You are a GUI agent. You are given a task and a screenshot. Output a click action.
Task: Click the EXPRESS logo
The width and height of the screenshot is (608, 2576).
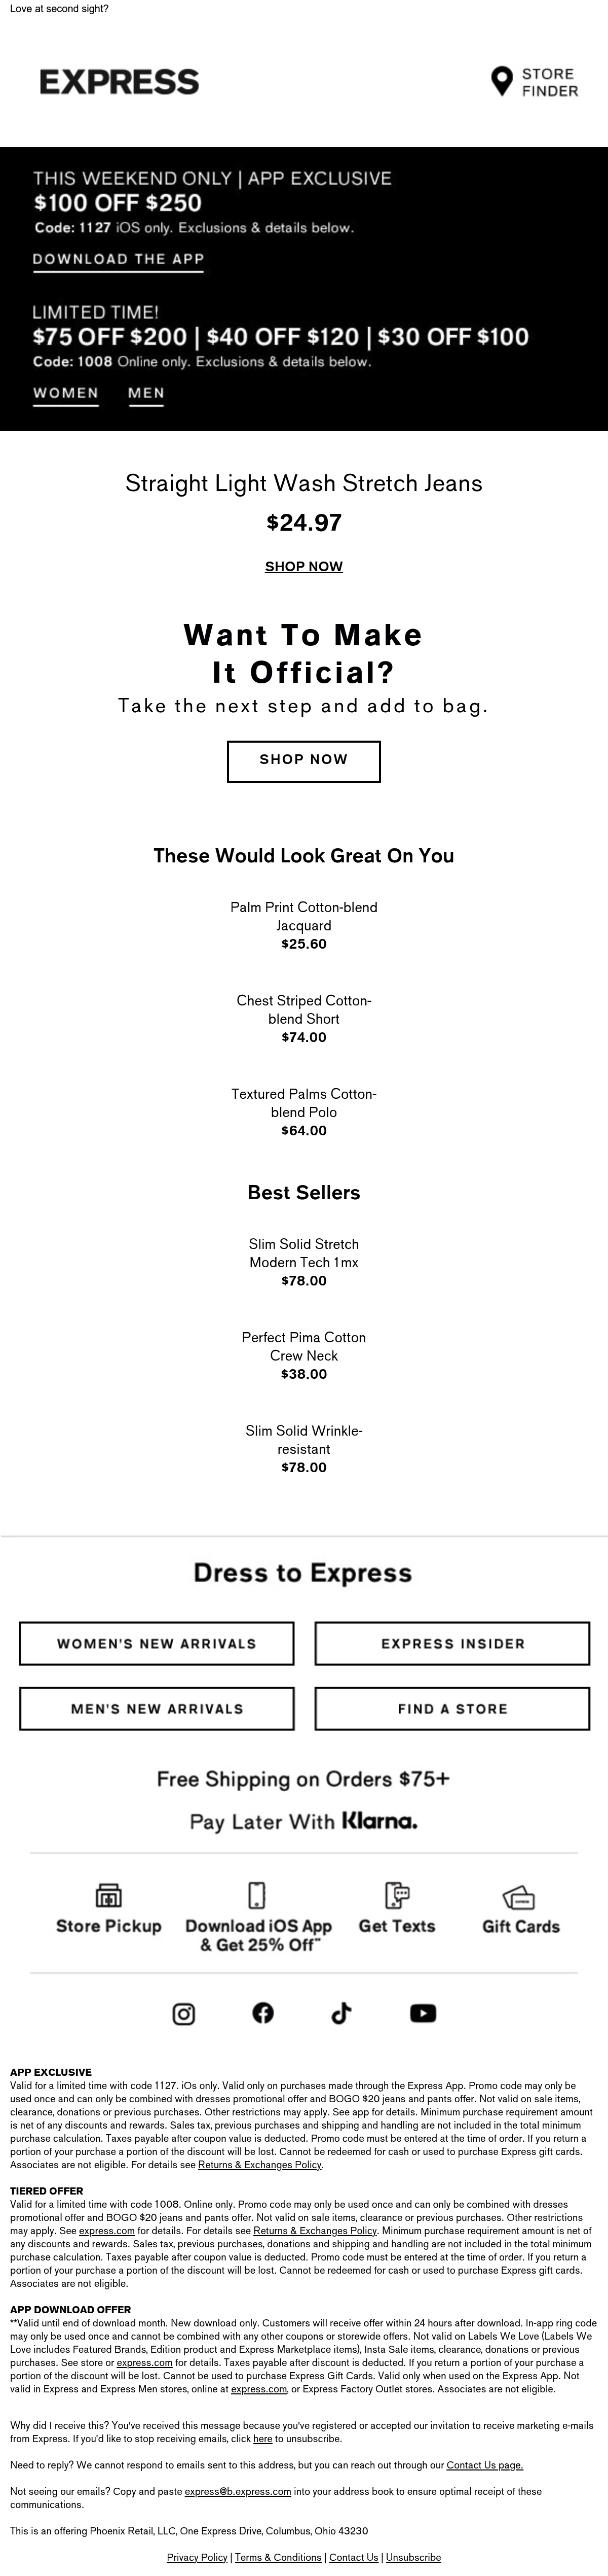coord(120,81)
